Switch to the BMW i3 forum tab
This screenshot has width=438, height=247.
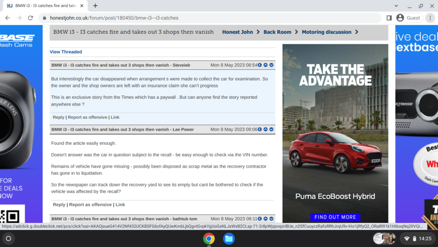[x=45, y=6]
